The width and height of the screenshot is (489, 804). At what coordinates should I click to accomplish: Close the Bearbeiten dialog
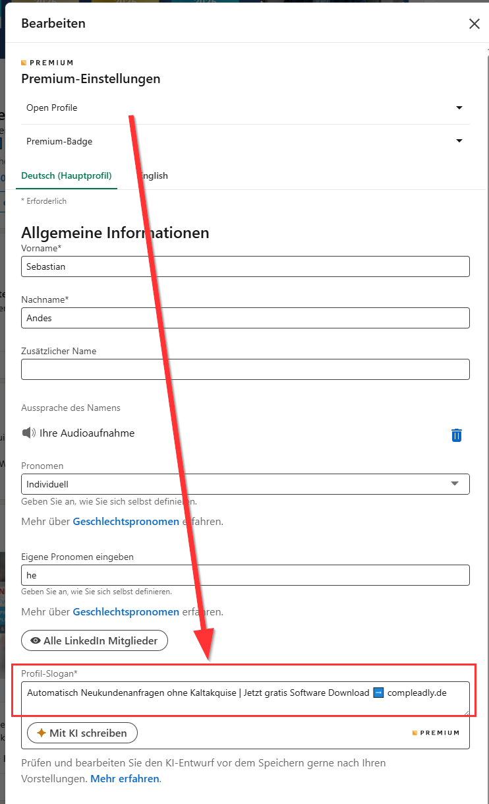[474, 24]
